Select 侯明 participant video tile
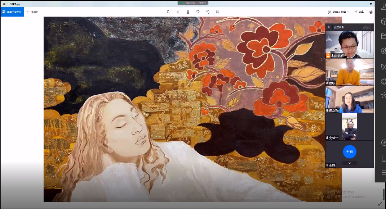The image size is (386, 209). [x=350, y=72]
